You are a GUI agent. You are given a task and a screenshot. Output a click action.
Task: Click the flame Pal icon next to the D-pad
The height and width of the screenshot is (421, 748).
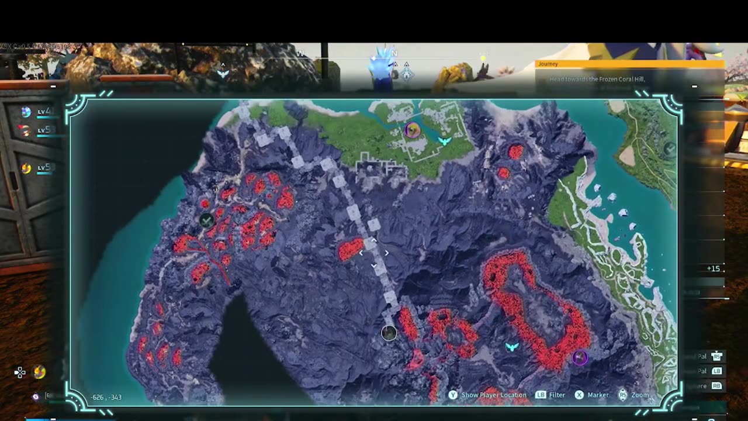pos(39,372)
